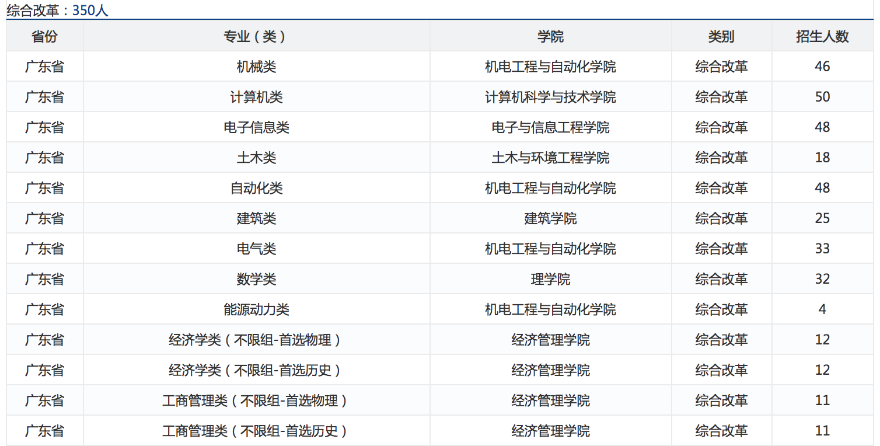Click 广东省 in the 建筑类 row

pyautogui.click(x=44, y=218)
